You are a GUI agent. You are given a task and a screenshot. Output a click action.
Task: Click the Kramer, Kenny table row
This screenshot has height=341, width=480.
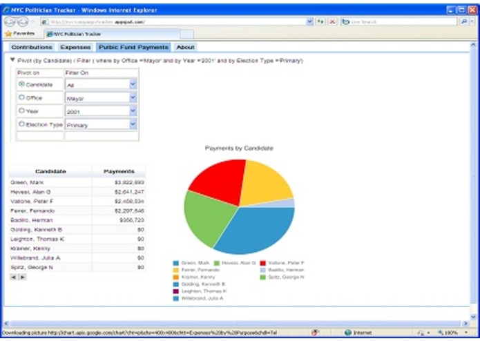pyautogui.click(x=77, y=249)
